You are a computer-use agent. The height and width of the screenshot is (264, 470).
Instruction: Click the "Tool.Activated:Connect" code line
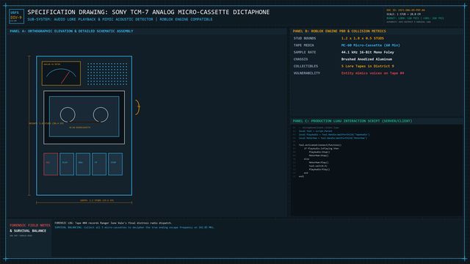(320, 145)
